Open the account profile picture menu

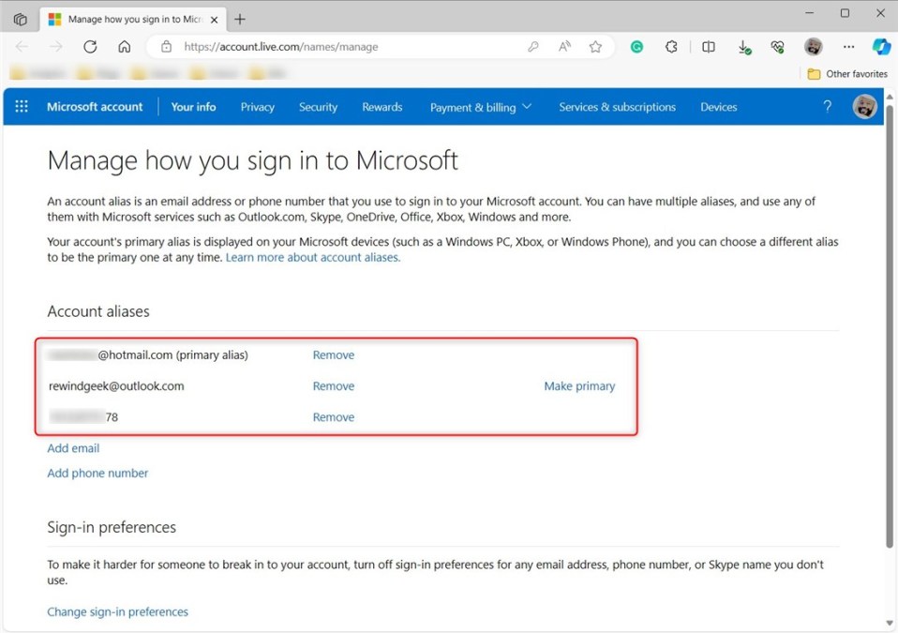(864, 107)
